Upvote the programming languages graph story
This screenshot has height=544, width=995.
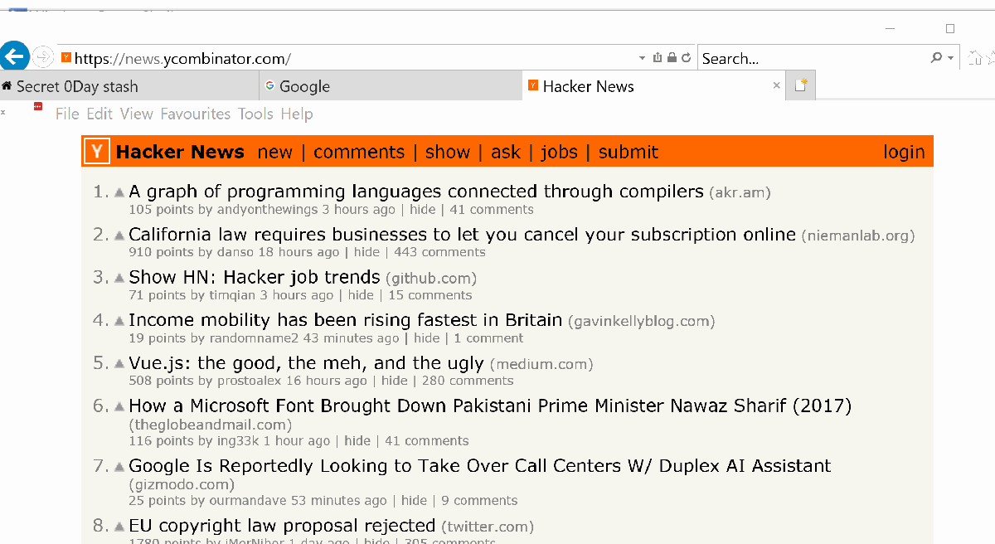point(119,192)
